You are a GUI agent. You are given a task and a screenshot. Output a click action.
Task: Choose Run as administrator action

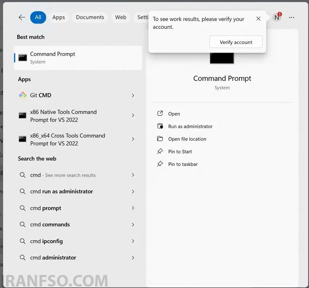click(190, 126)
